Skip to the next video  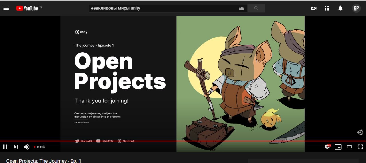[16, 147]
